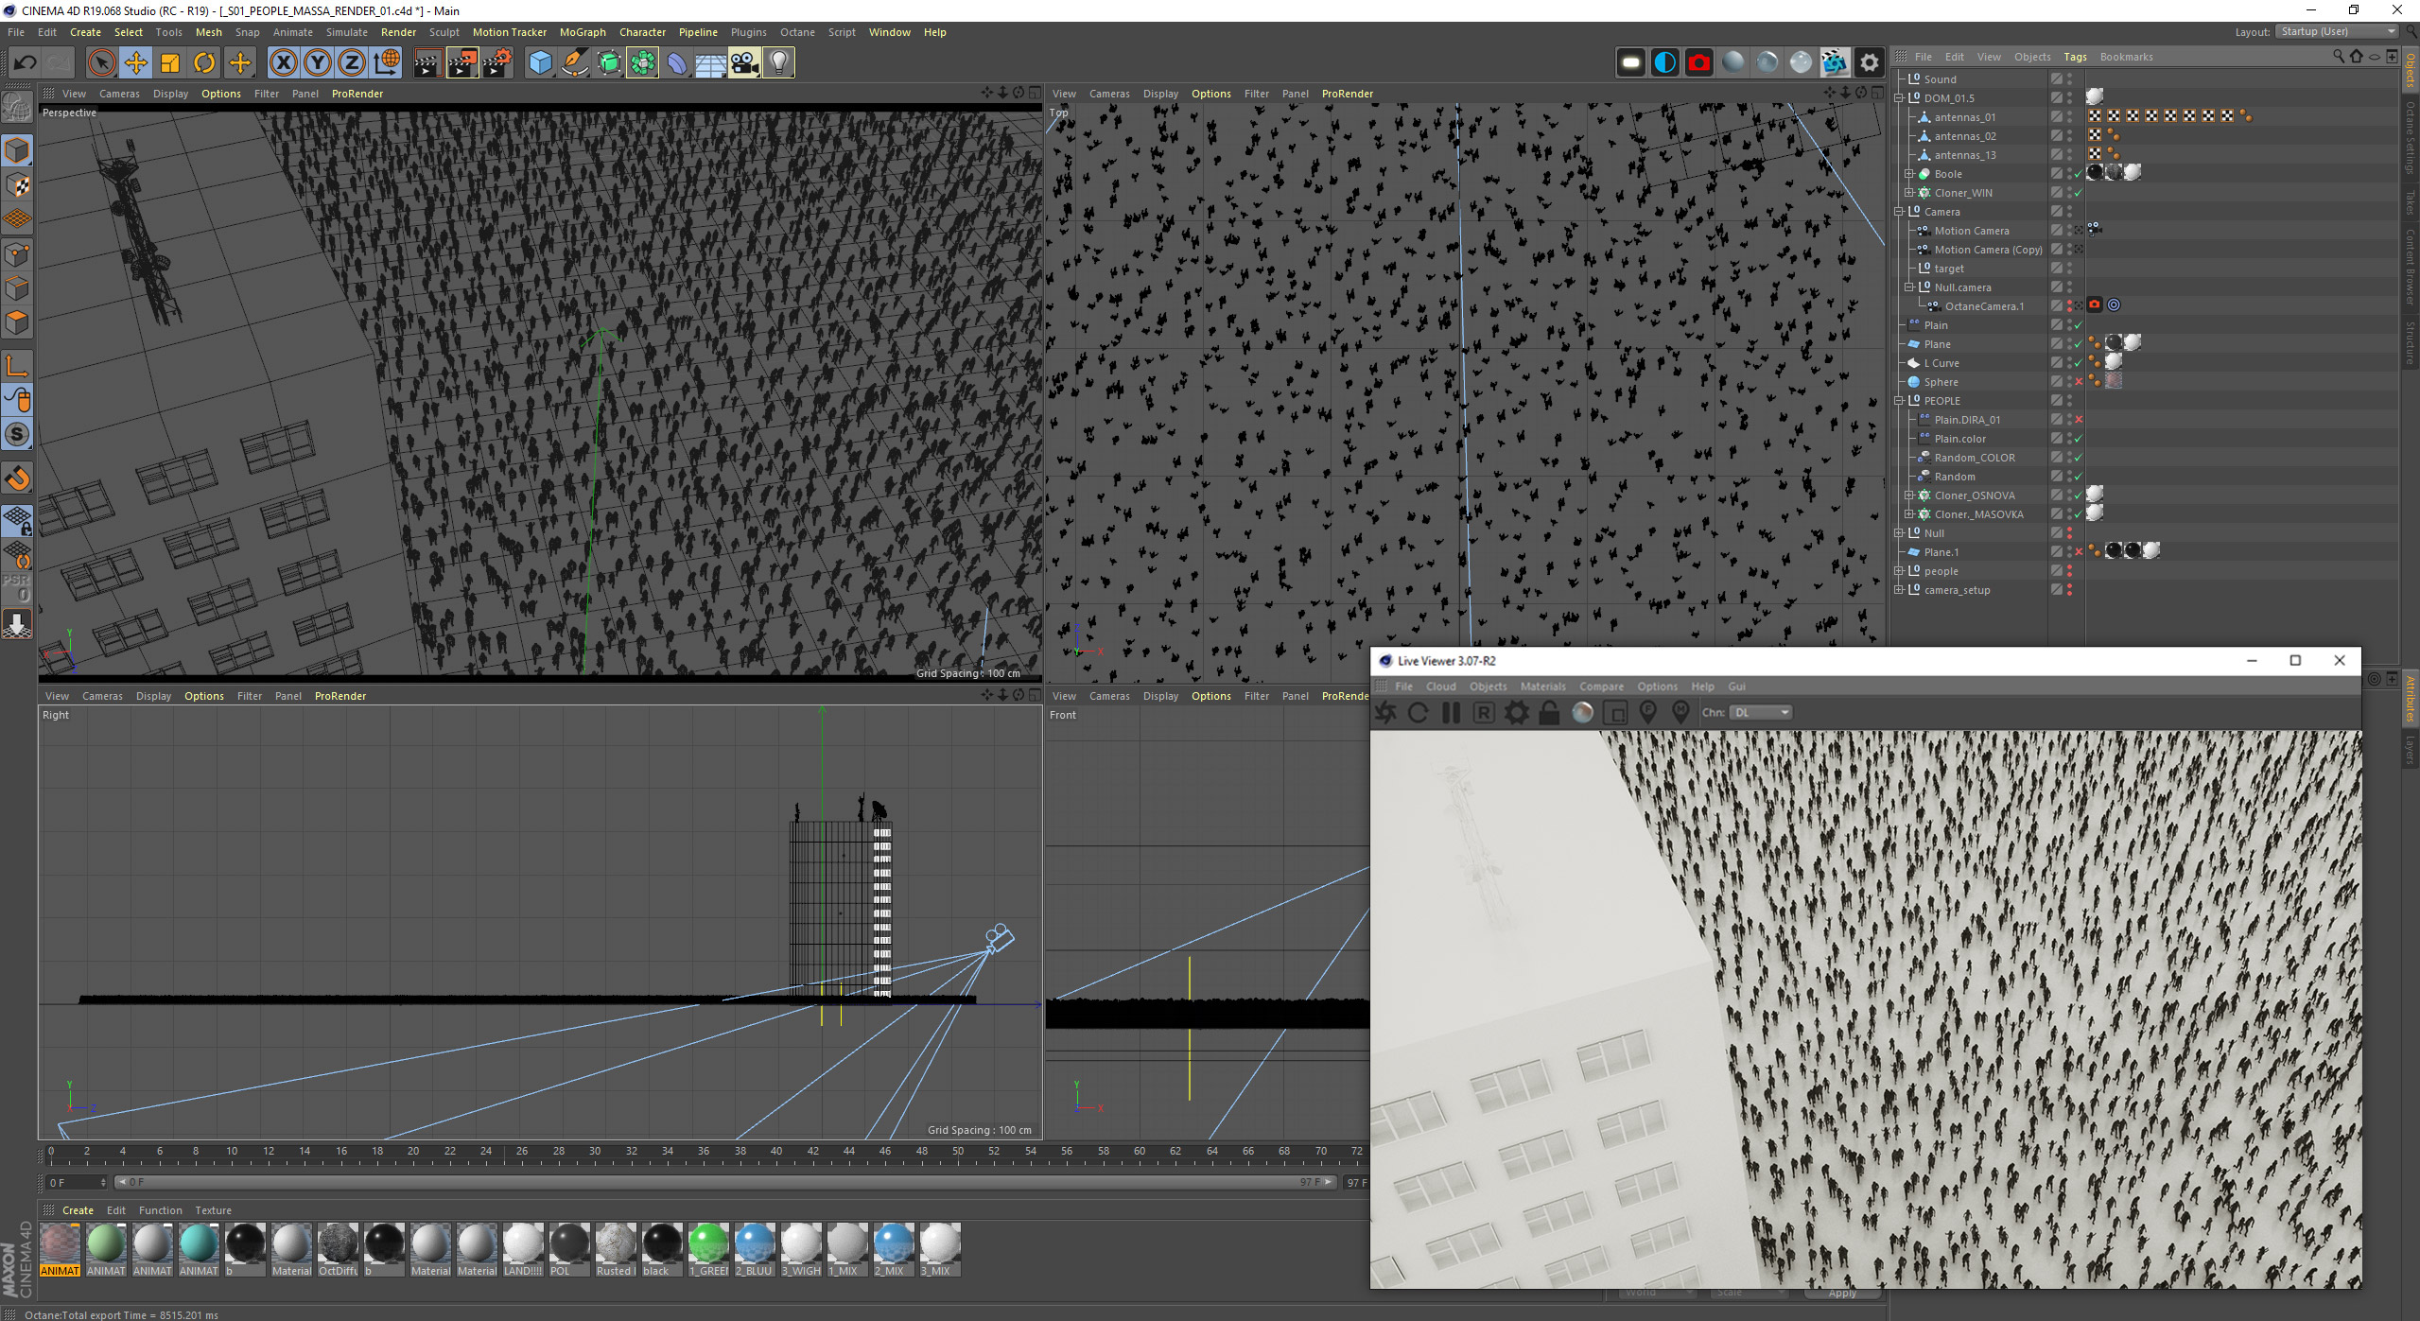
Task: Click the Light object icon
Action: 778,63
